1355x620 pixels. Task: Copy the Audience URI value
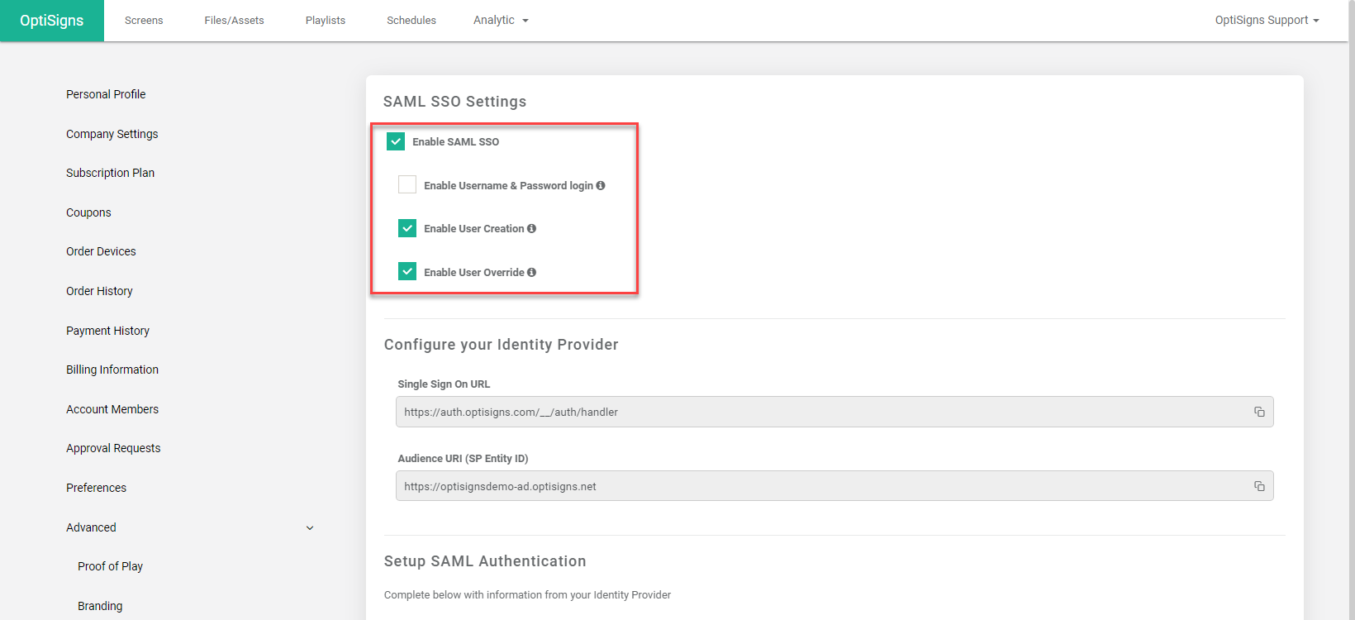1259,486
